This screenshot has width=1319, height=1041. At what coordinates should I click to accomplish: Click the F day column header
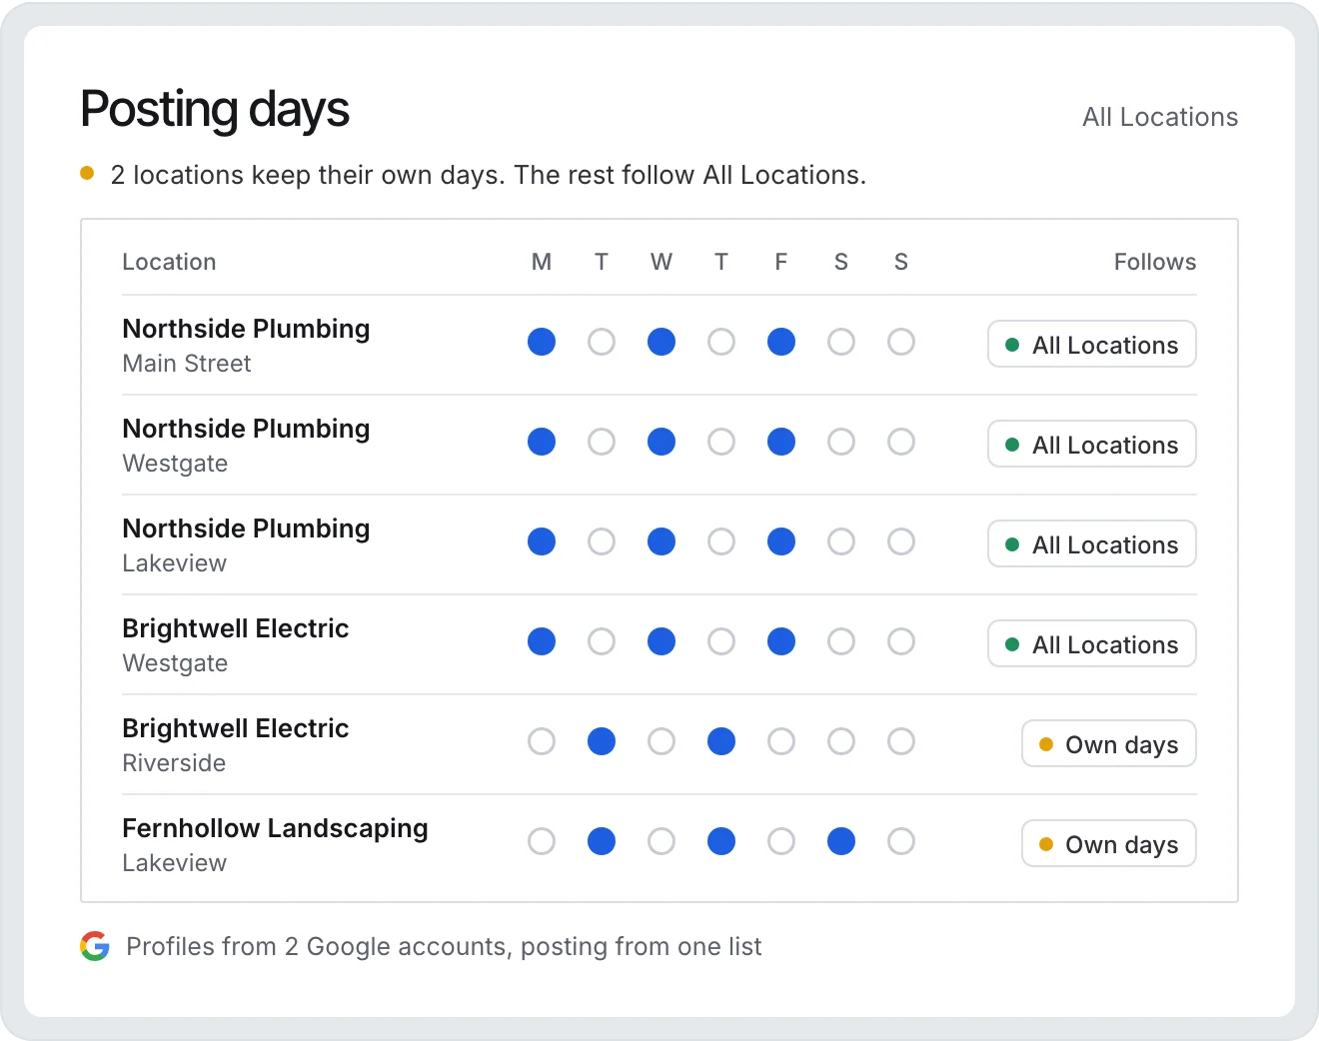click(x=781, y=262)
